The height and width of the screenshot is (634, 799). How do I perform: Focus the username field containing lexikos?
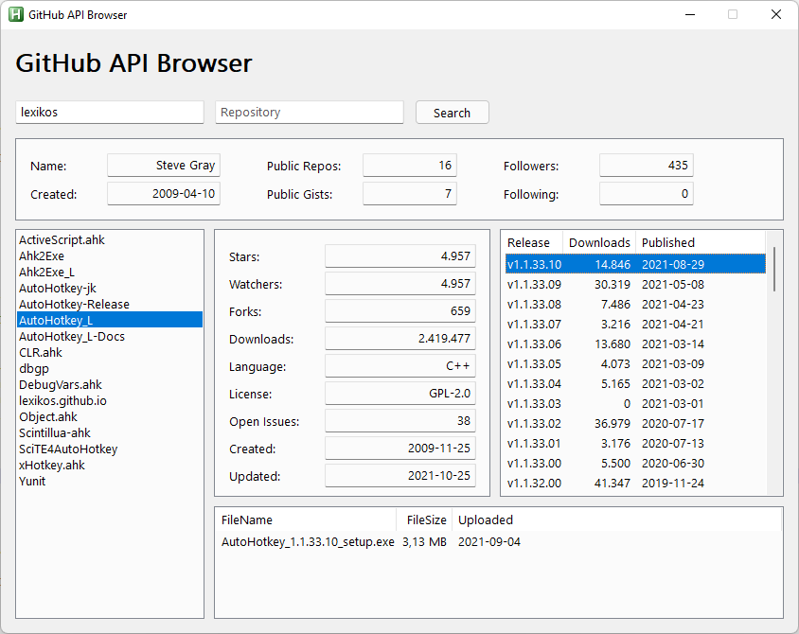click(x=110, y=112)
